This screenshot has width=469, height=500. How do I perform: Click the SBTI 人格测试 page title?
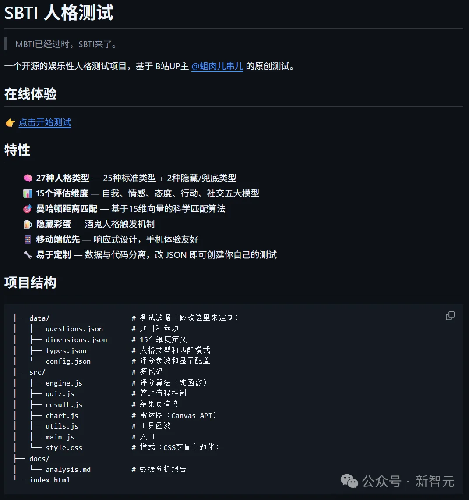pyautogui.click(x=59, y=13)
